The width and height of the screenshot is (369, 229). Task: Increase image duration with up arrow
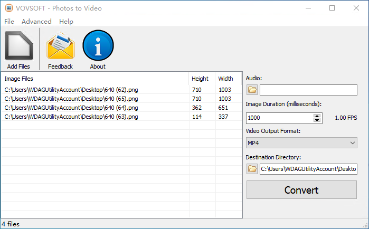click(317, 116)
